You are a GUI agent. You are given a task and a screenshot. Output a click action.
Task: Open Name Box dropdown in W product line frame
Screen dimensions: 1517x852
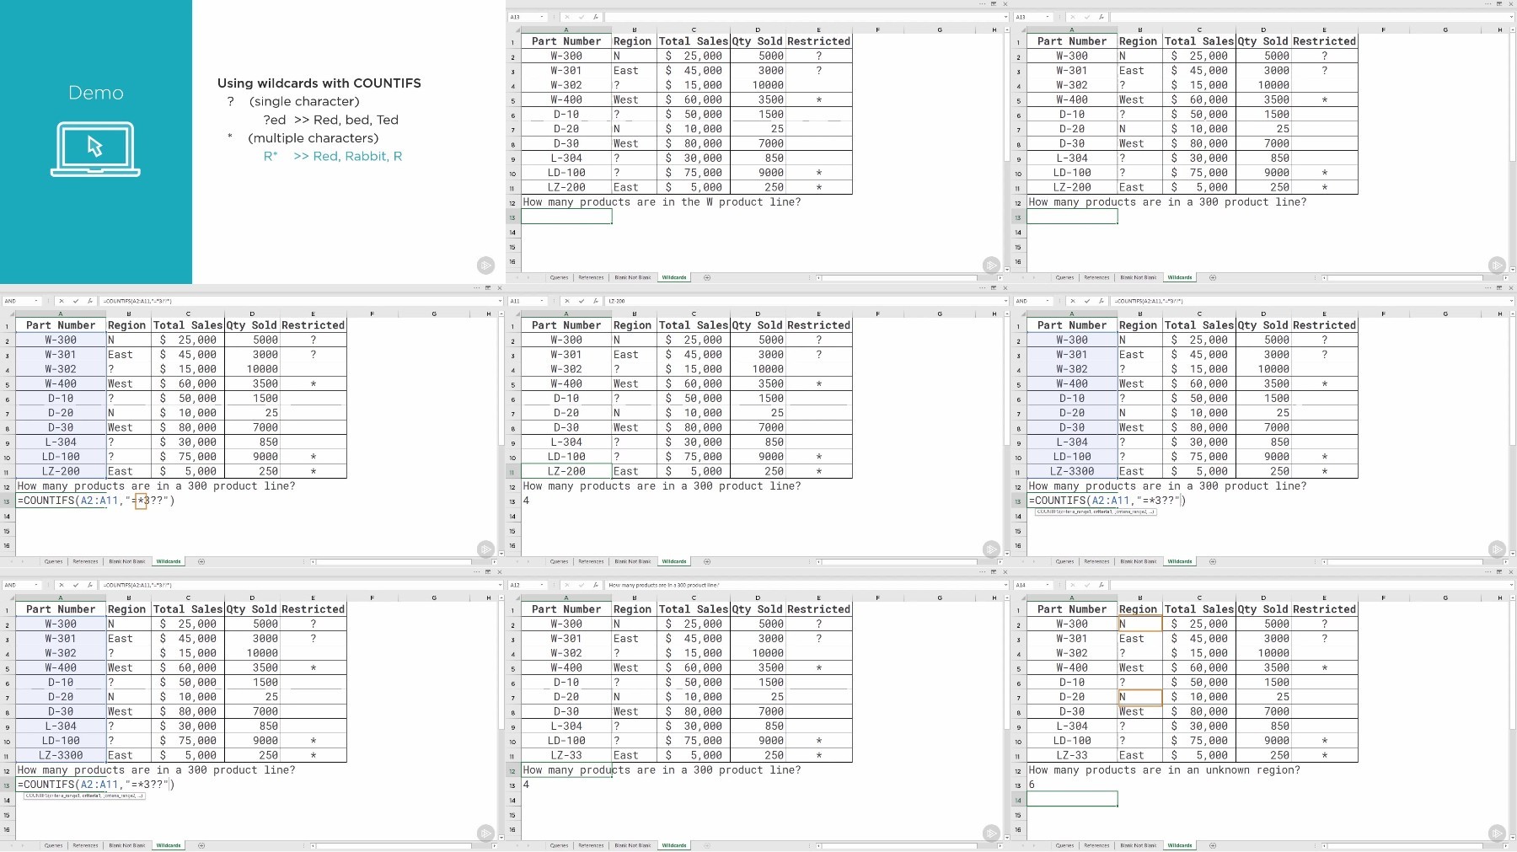click(x=542, y=17)
